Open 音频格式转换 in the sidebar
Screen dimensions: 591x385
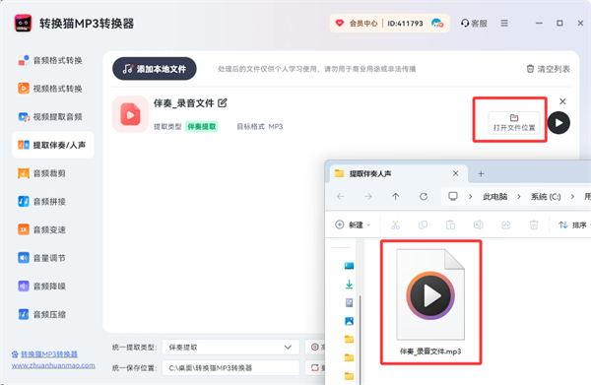pos(50,60)
